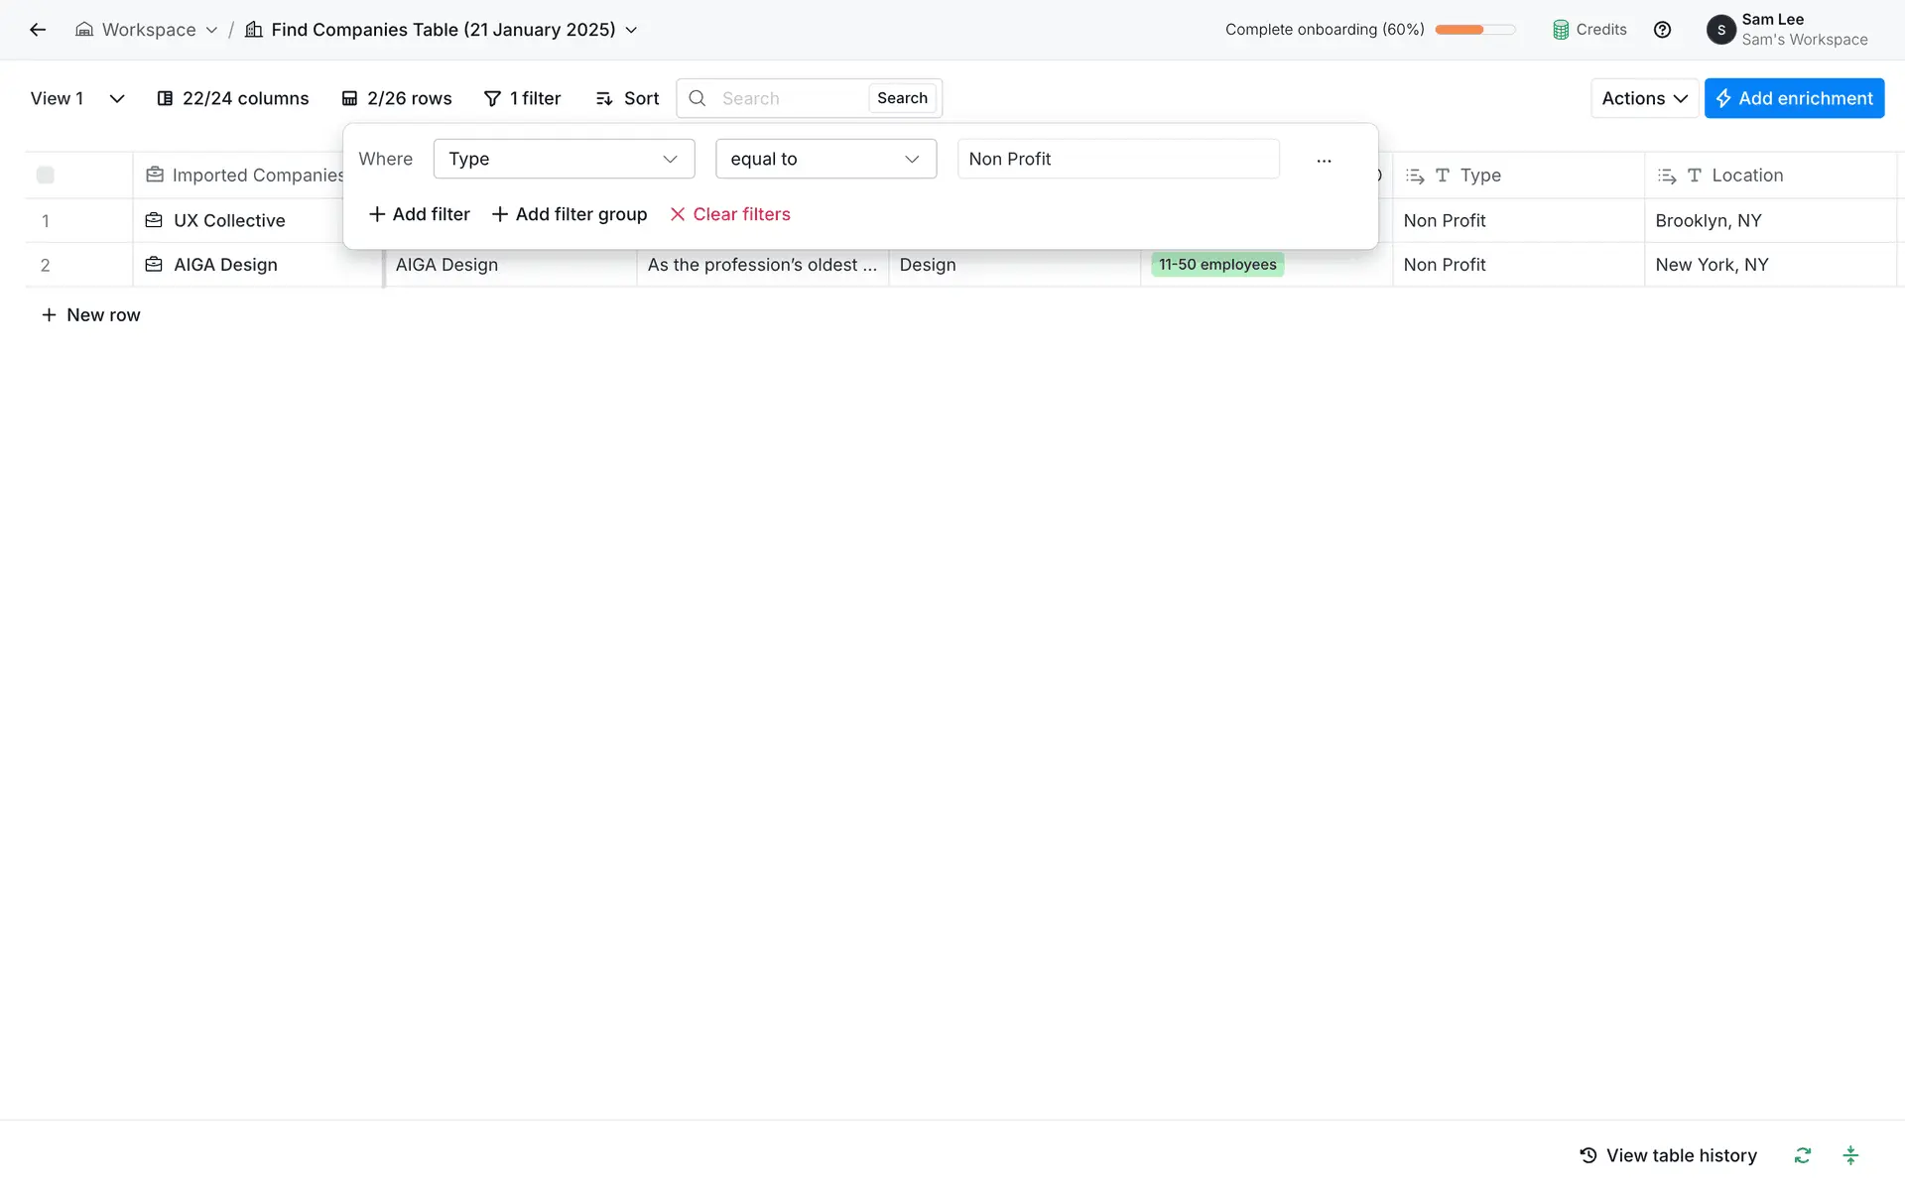Click the collapse rows icon at bottom right
Image resolution: width=1905 pixels, height=1190 pixels.
tap(1850, 1155)
